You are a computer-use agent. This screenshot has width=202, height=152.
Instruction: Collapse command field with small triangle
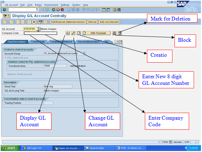point(42,10)
